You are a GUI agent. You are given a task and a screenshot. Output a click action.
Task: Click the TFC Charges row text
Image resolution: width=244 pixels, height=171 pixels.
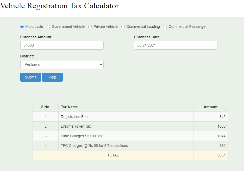pyautogui.click(x=94, y=146)
